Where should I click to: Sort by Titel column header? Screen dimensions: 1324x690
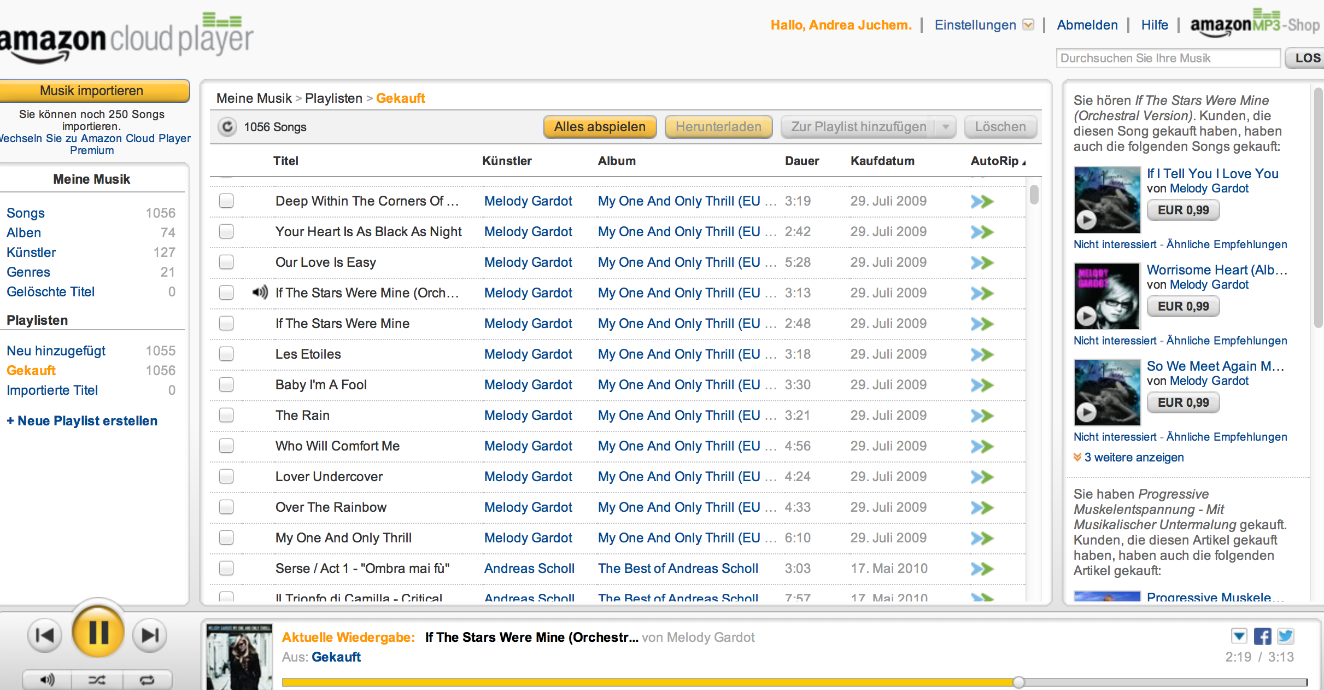tap(286, 161)
